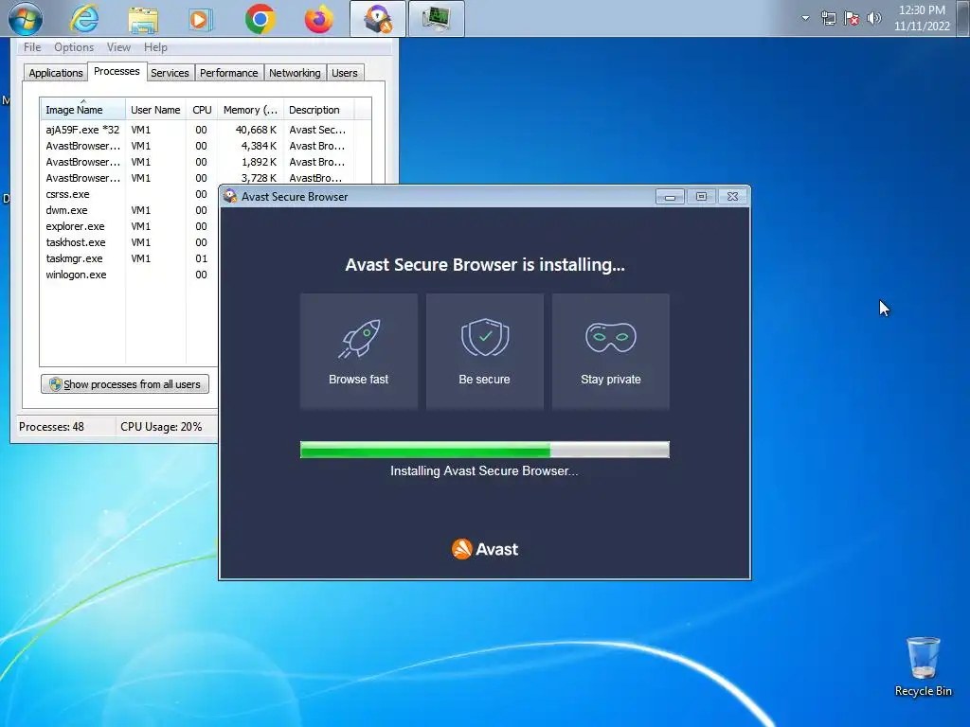
Task: Select the ajA59F.exe *32 process row
Action: click(206, 130)
